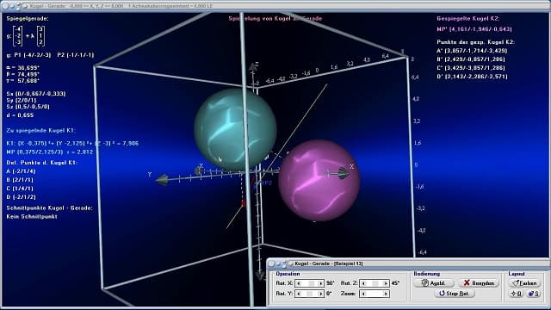Decrease Rot. X with left arrow
Image resolution: width=551 pixels, height=310 pixels.
click(x=299, y=283)
